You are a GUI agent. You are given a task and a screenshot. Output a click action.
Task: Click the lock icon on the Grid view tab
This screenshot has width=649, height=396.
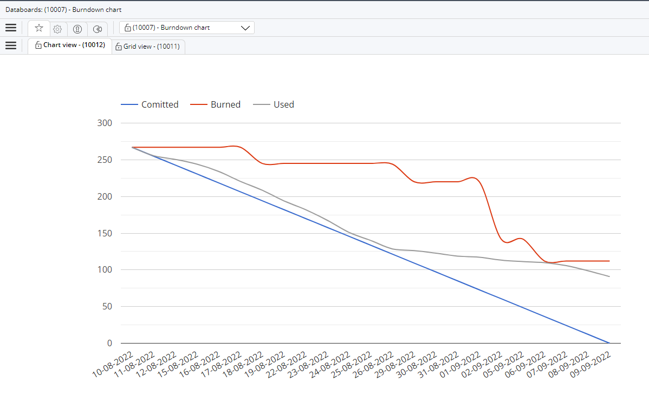point(119,47)
